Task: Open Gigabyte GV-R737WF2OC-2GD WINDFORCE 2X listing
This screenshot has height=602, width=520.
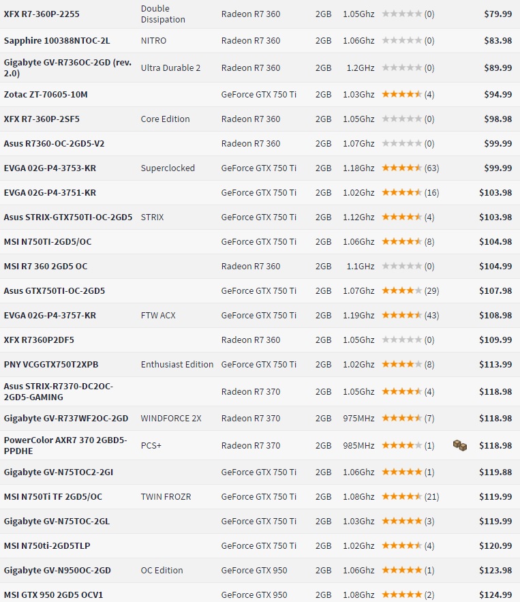Action: (66, 419)
